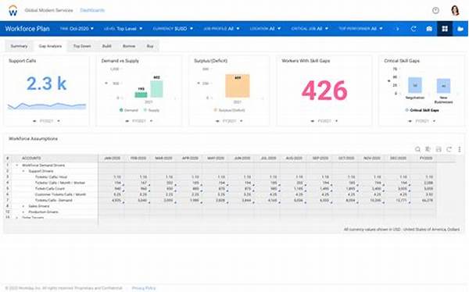Screen dimensions: 469x292
Task: Open the folder icon in blue toolbar
Action: (460, 29)
